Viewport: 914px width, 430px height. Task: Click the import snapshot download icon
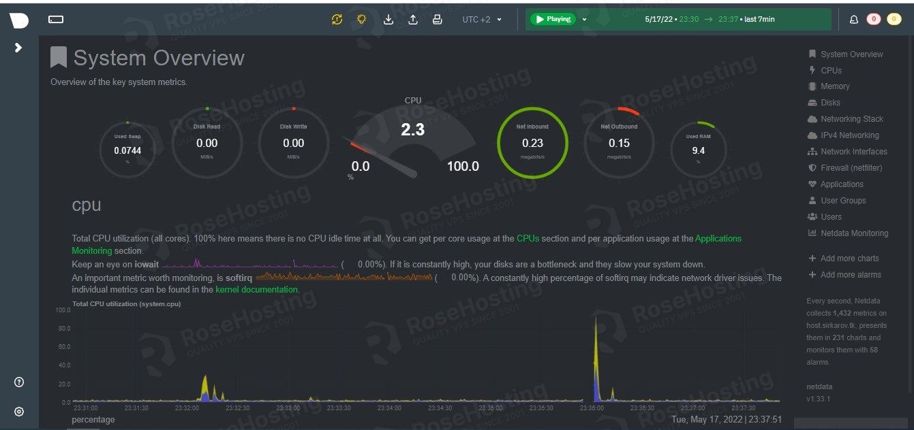click(x=389, y=20)
